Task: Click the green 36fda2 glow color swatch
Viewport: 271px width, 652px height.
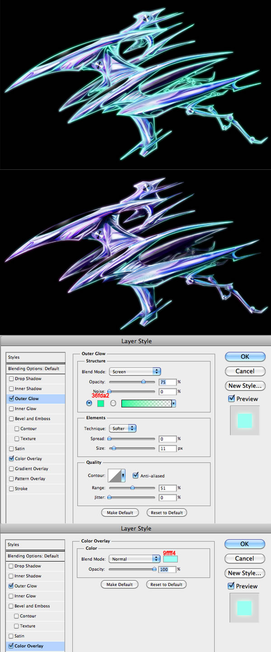Action: 101,403
